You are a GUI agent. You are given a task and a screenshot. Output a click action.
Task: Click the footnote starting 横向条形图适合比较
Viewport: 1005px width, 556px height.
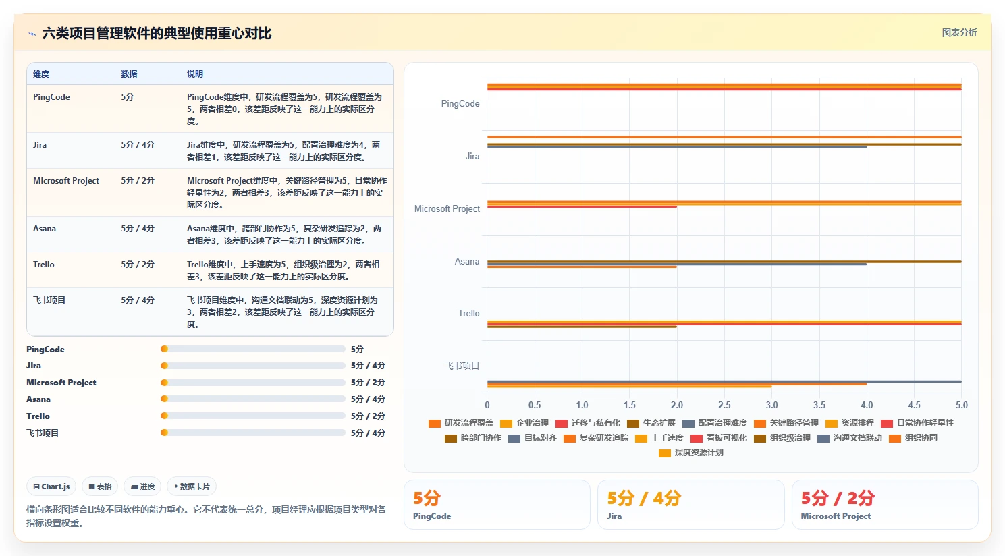coord(207,516)
